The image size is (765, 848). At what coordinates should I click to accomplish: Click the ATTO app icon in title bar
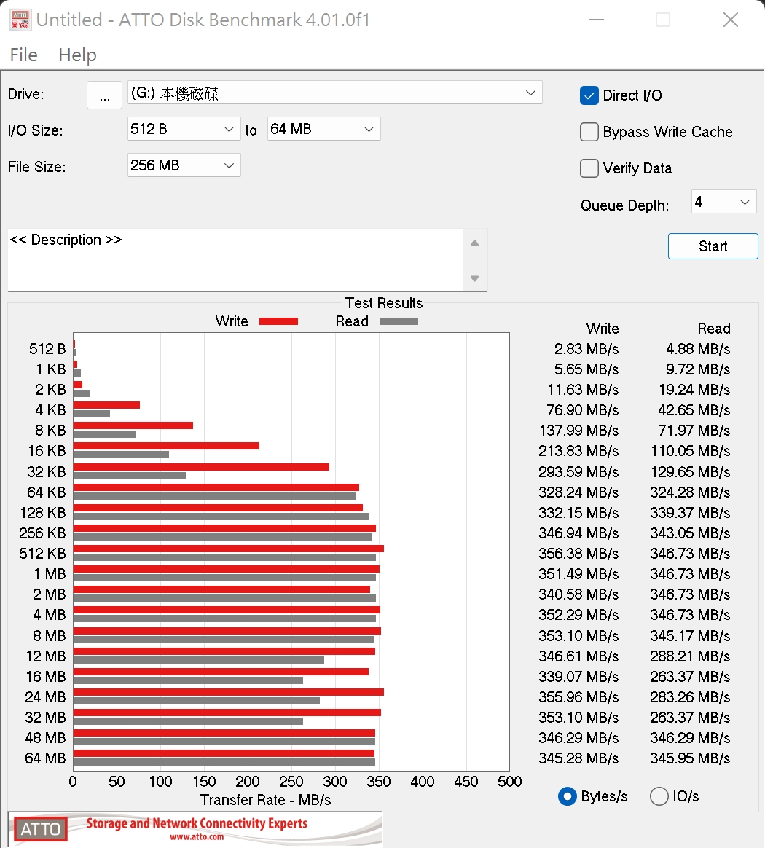click(20, 20)
